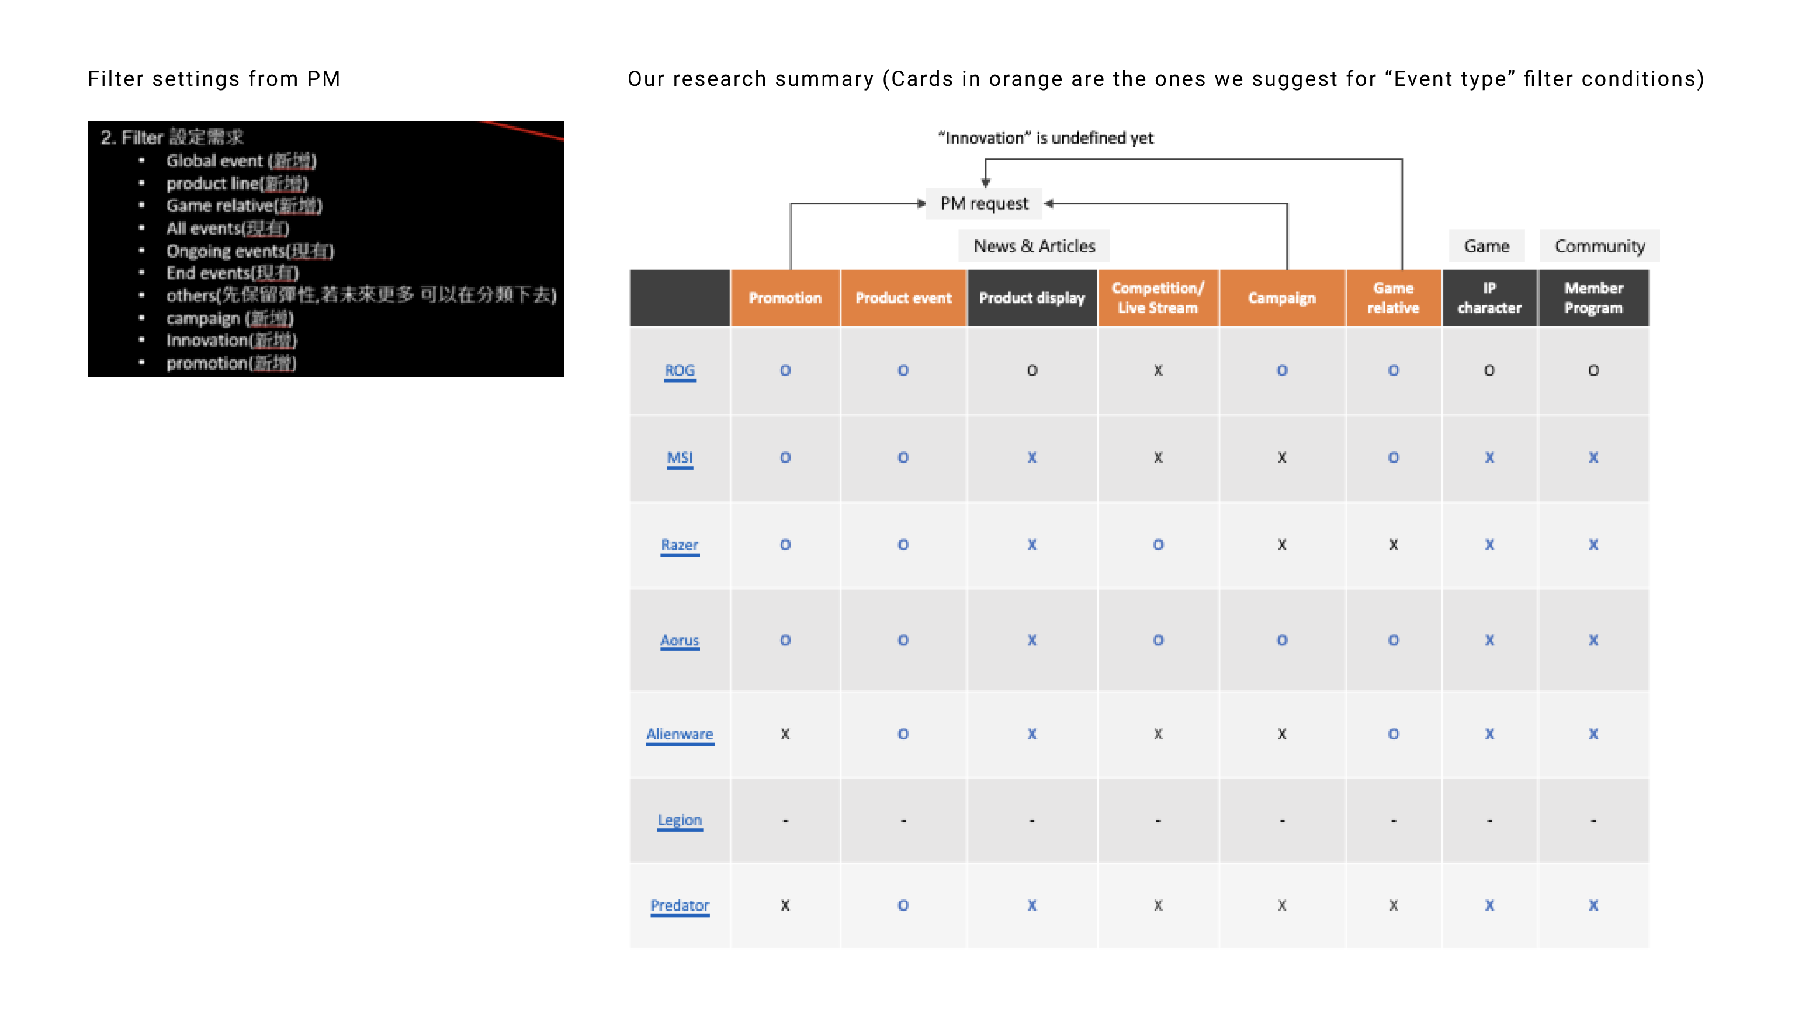1795x1018 pixels.
Task: Click the Product display column header
Action: pyautogui.click(x=1031, y=298)
